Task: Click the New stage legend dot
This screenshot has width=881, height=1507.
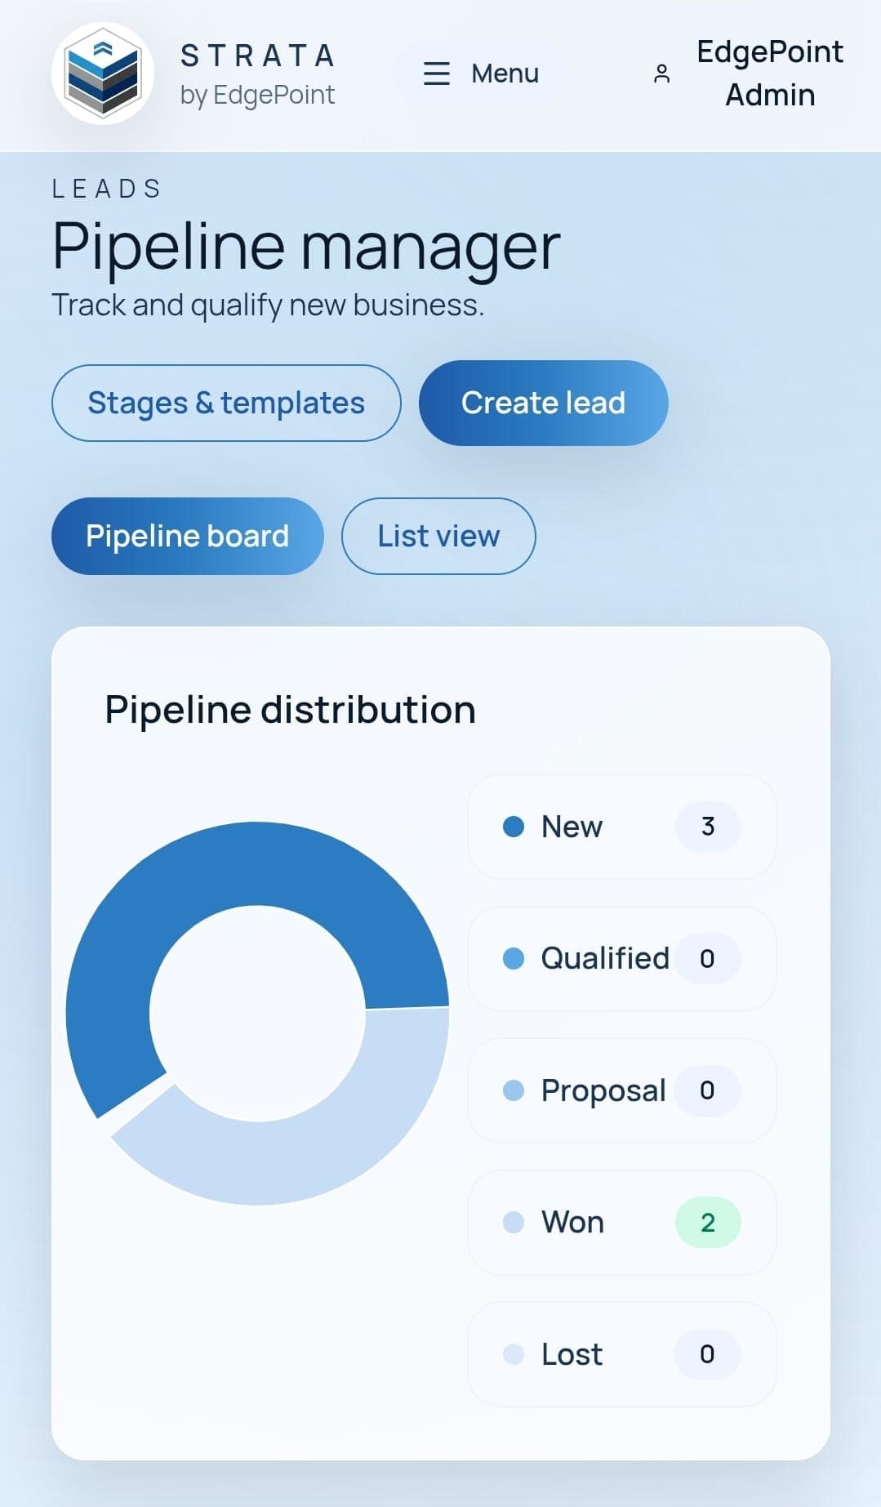Action: tap(514, 827)
